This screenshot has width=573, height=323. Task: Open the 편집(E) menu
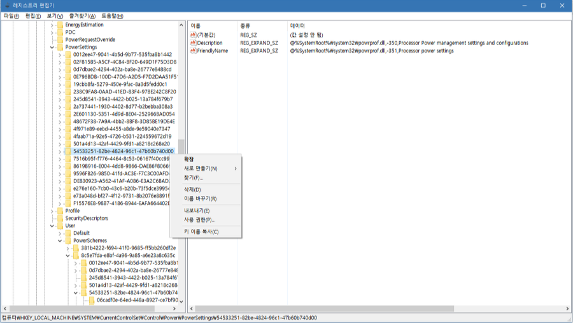pyautogui.click(x=32, y=16)
